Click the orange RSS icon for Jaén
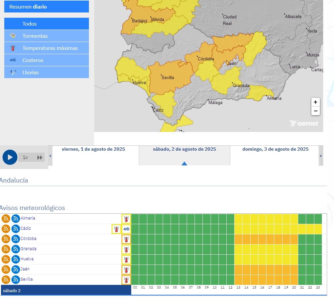The image size is (334, 300). 6,269
